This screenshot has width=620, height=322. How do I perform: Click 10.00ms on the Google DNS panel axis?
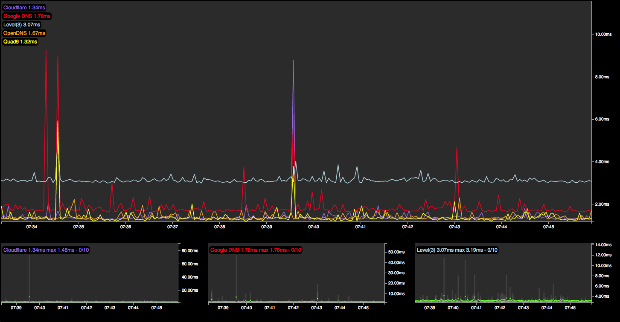tap(397, 293)
